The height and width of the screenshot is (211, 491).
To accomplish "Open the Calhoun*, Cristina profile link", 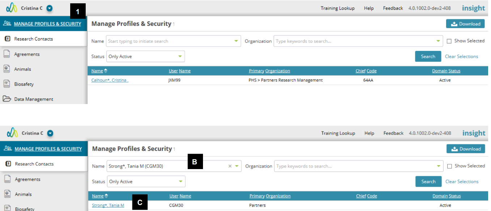I will click(110, 80).
